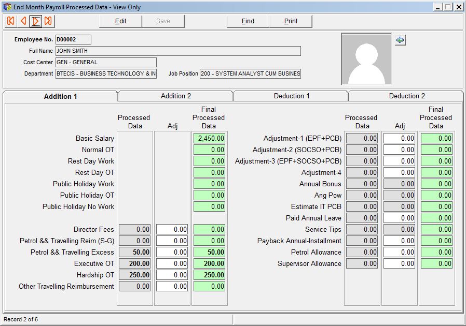Click the 'Record 2 of 6' status text
This screenshot has height=326, width=466.
[21, 319]
